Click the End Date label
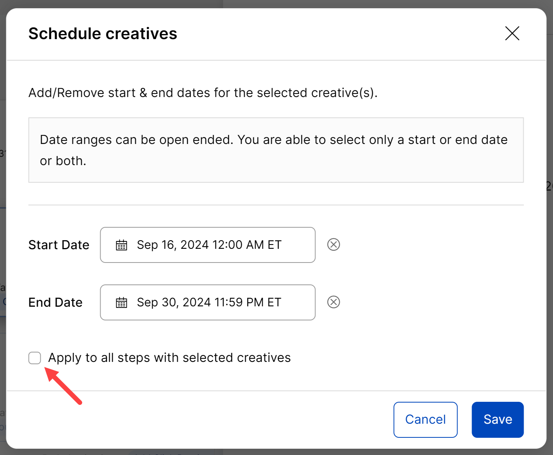Viewport: 553px width, 455px height. (x=55, y=302)
